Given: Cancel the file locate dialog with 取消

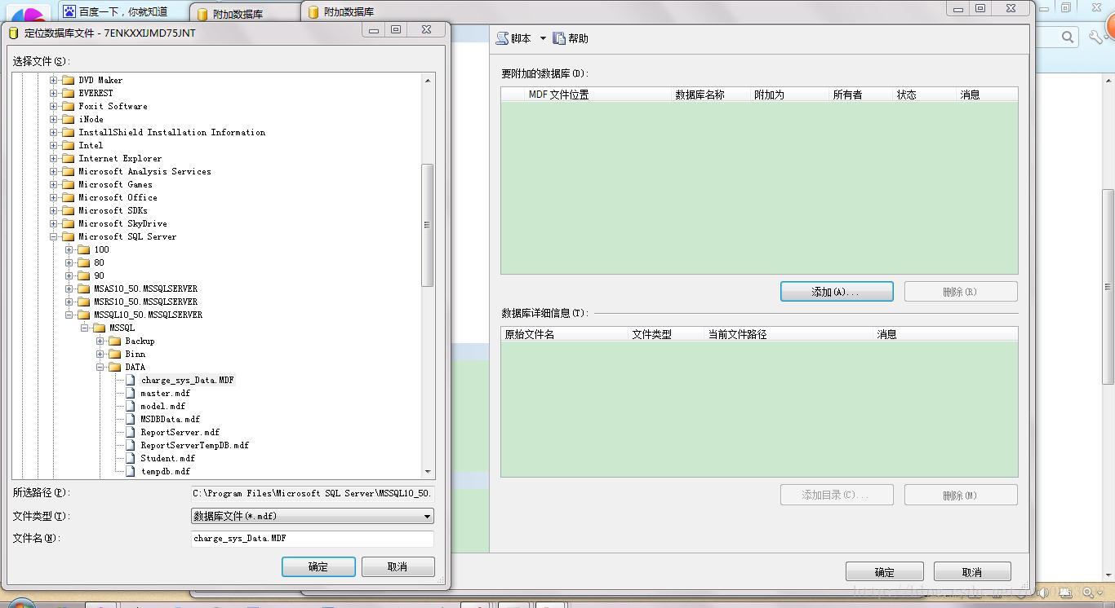Looking at the screenshot, I should click(x=398, y=566).
